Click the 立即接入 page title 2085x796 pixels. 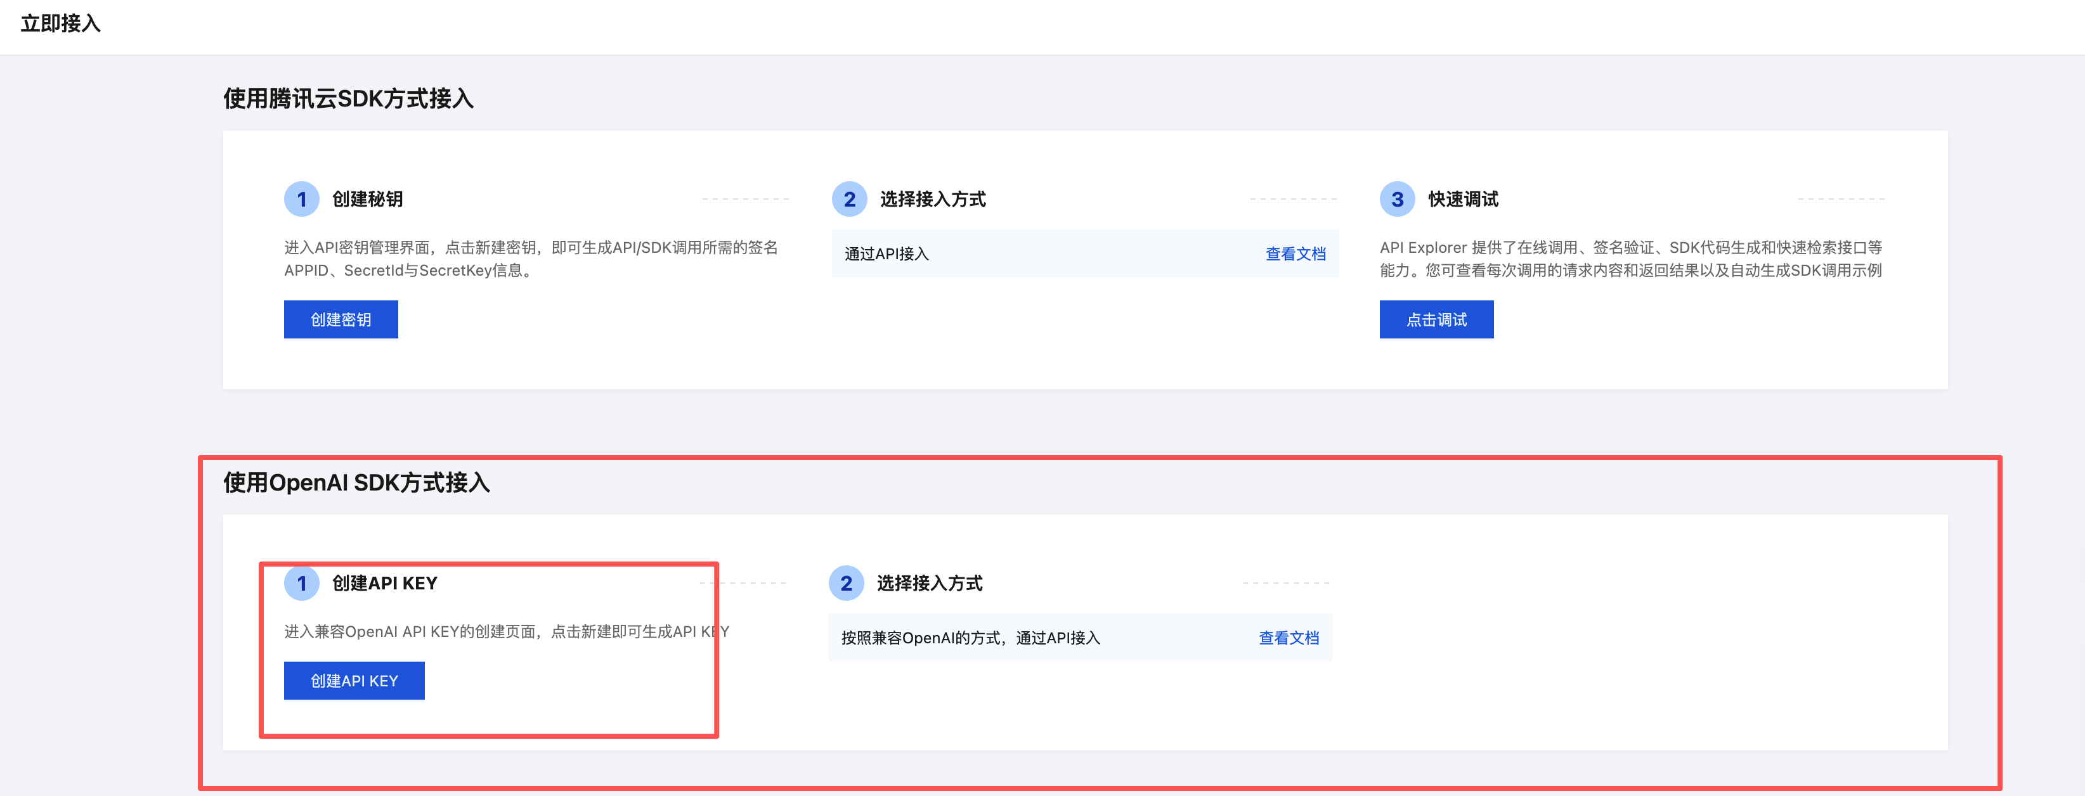pyautogui.click(x=61, y=23)
